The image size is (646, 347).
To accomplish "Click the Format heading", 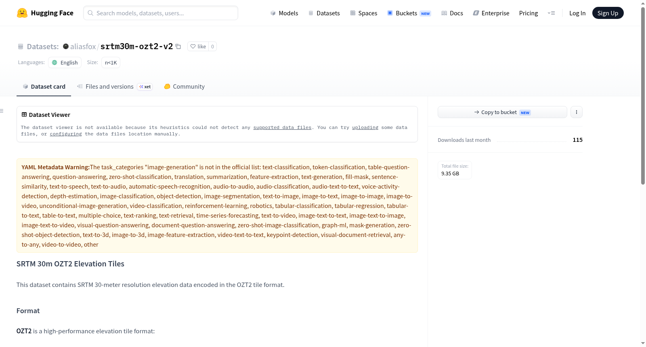I will (x=28, y=311).
